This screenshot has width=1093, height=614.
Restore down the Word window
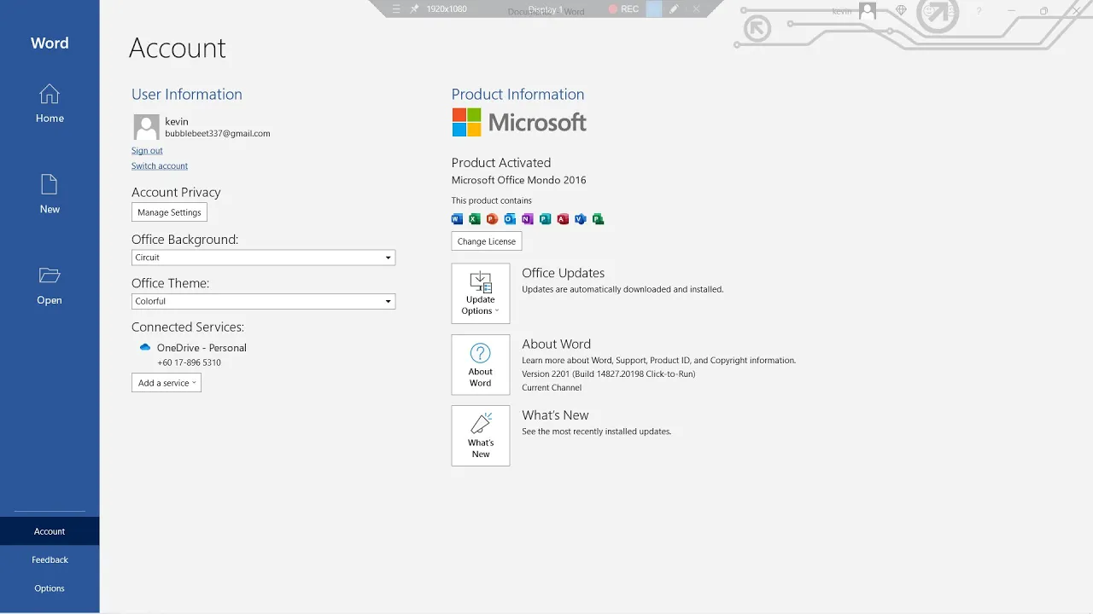[x=1043, y=10]
